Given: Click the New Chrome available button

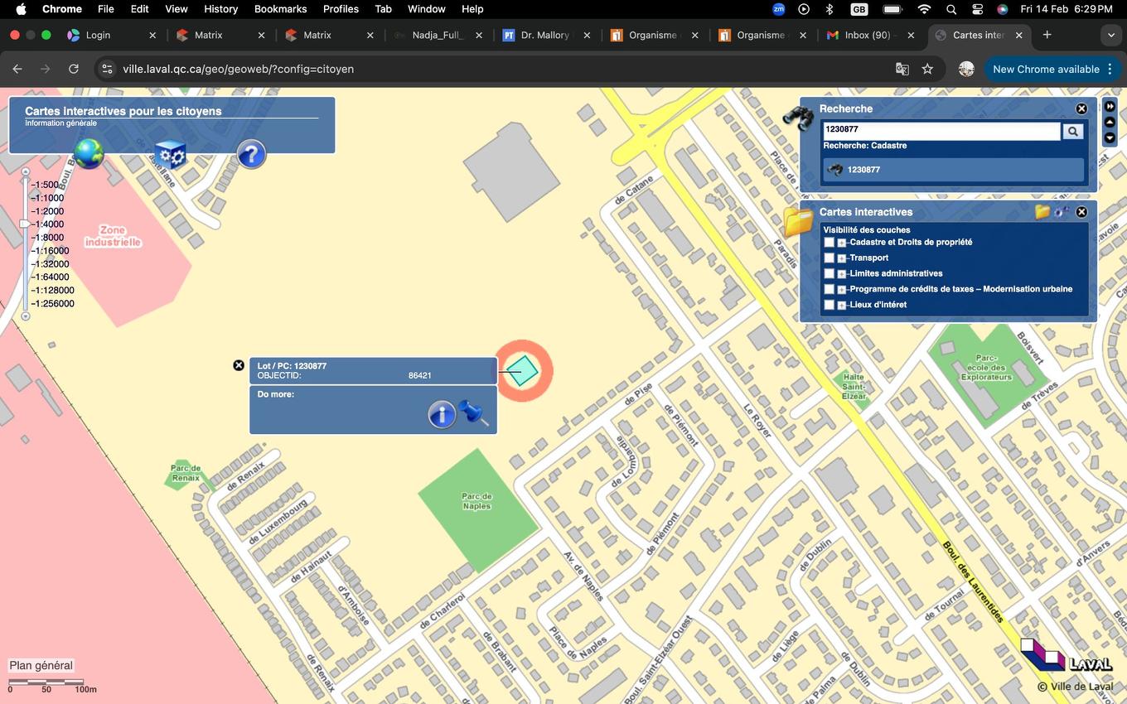Looking at the screenshot, I should point(1046,69).
